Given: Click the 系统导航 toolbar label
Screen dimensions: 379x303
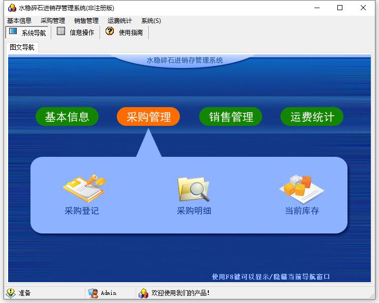Looking at the screenshot, I should 34,33.
